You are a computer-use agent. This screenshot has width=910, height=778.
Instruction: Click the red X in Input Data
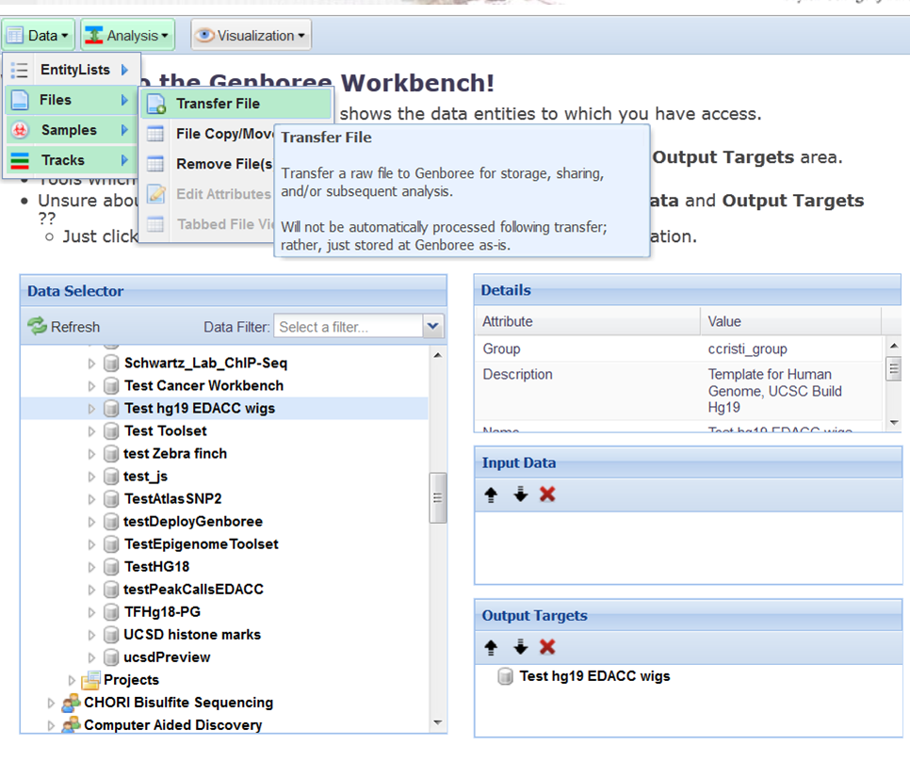click(x=547, y=494)
